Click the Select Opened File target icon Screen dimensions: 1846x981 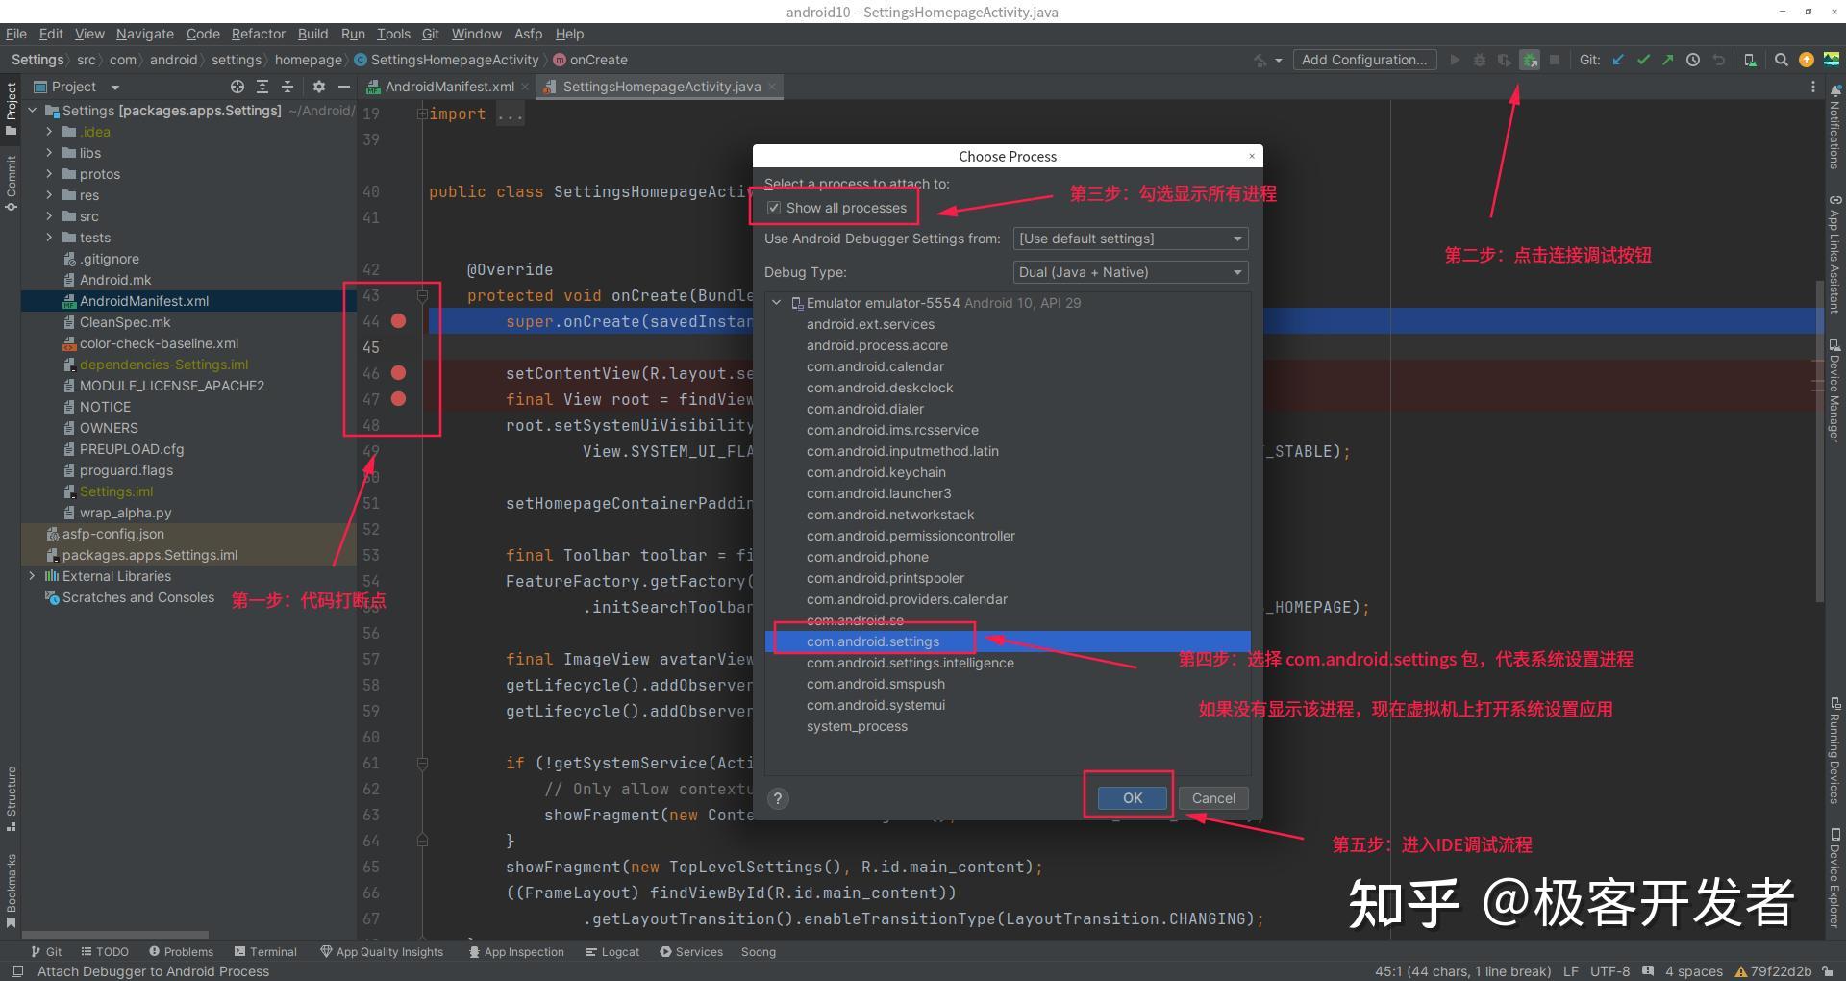[237, 87]
